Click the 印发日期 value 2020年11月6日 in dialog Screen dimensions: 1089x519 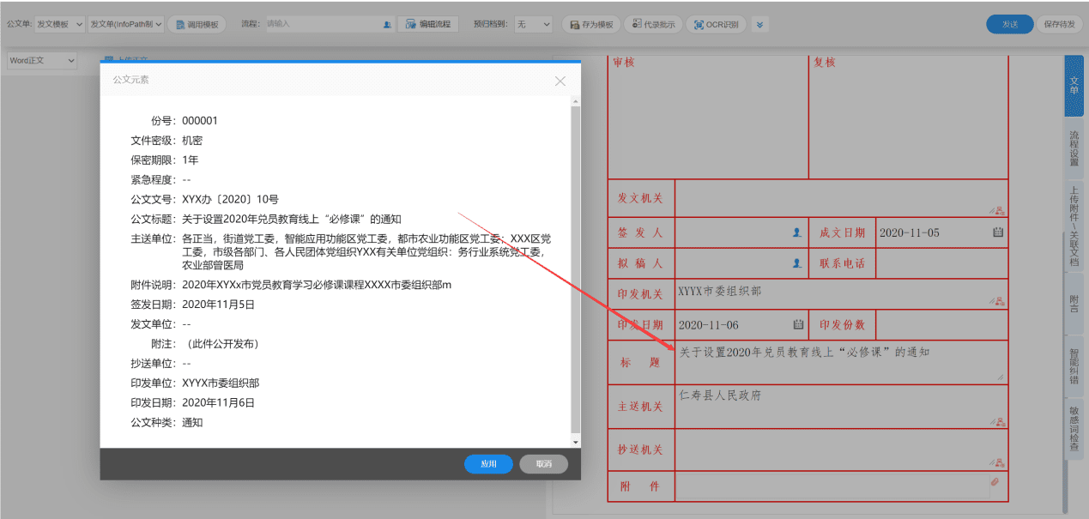(x=218, y=402)
